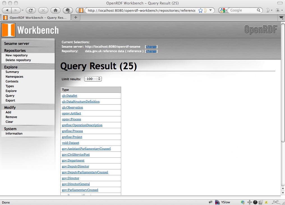Open the gov:Department type link
This screenshot has width=285, height=205.
(x=73, y=160)
